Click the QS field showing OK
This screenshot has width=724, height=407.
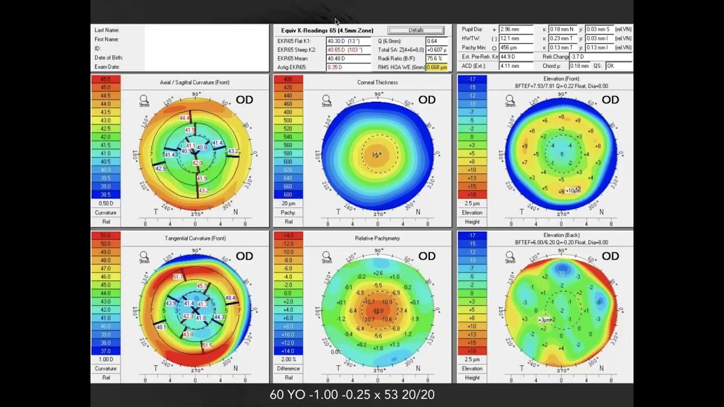(x=619, y=66)
